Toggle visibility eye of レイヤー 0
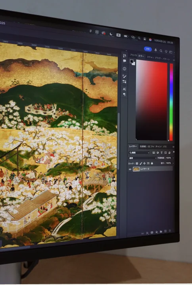 click(130, 169)
